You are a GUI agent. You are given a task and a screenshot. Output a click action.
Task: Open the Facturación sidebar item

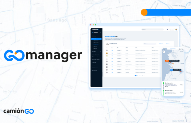tap(95, 70)
